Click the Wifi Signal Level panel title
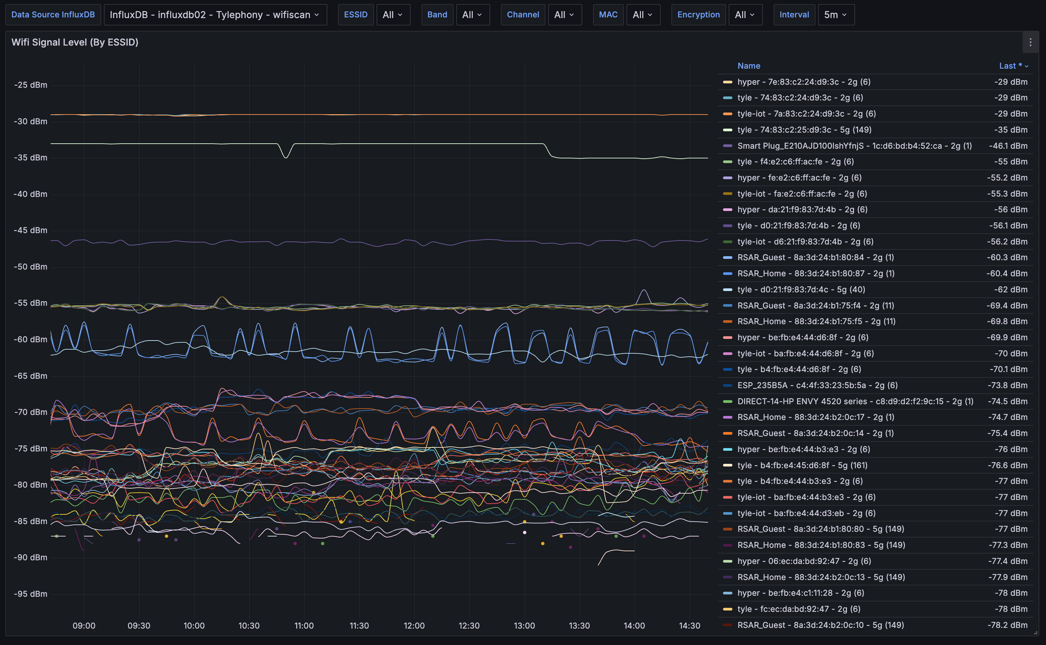Viewport: 1046px width, 645px height. (x=75, y=42)
